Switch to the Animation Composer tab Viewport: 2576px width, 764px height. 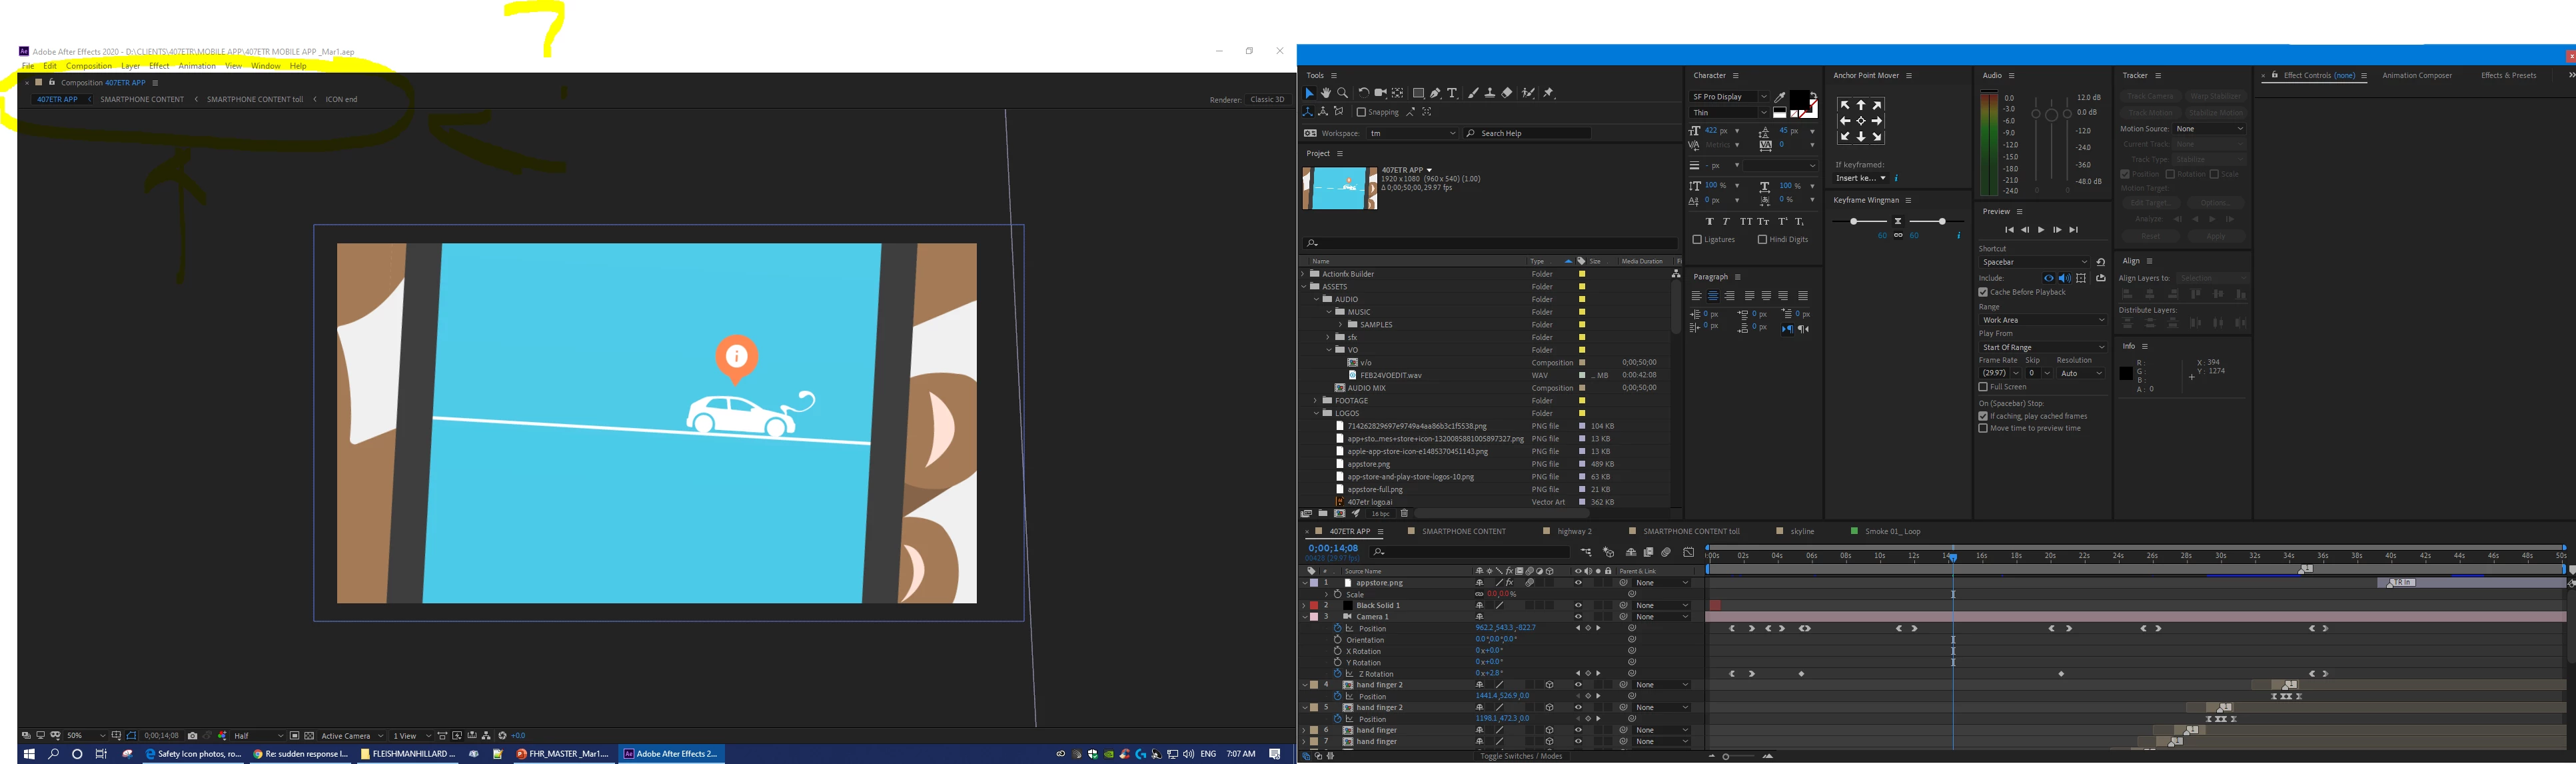pyautogui.click(x=2416, y=76)
